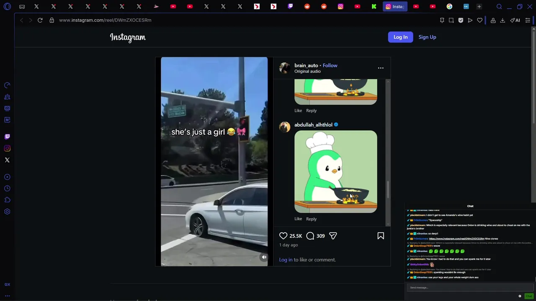Open the penguin chef GIF comment

[336, 172]
